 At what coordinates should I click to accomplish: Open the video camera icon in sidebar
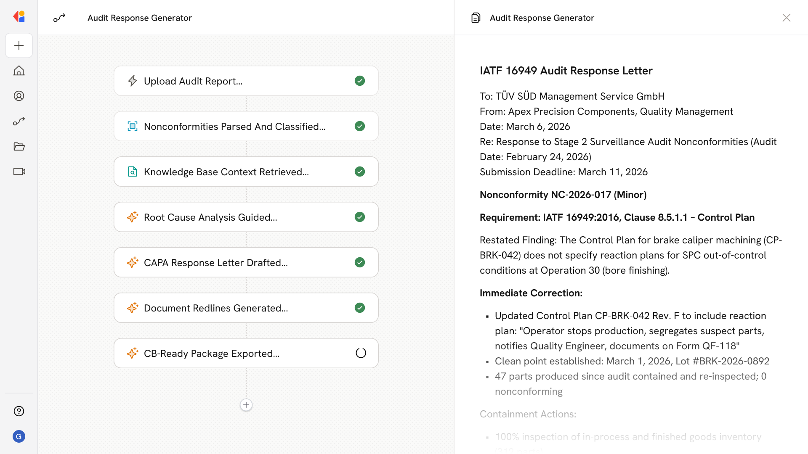coord(19,172)
